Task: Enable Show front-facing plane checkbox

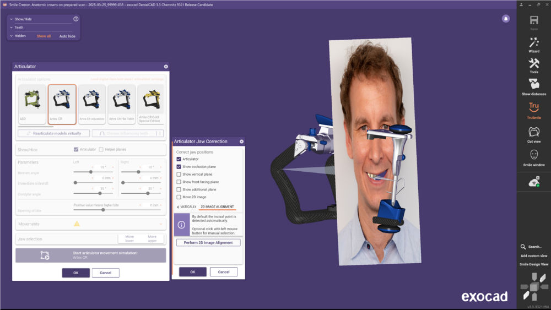Action: point(179,182)
